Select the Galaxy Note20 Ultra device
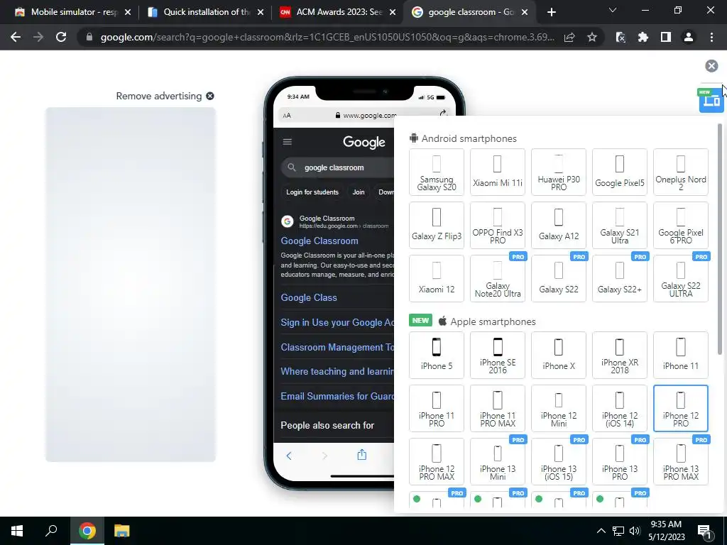The height and width of the screenshot is (545, 727). [x=498, y=279]
